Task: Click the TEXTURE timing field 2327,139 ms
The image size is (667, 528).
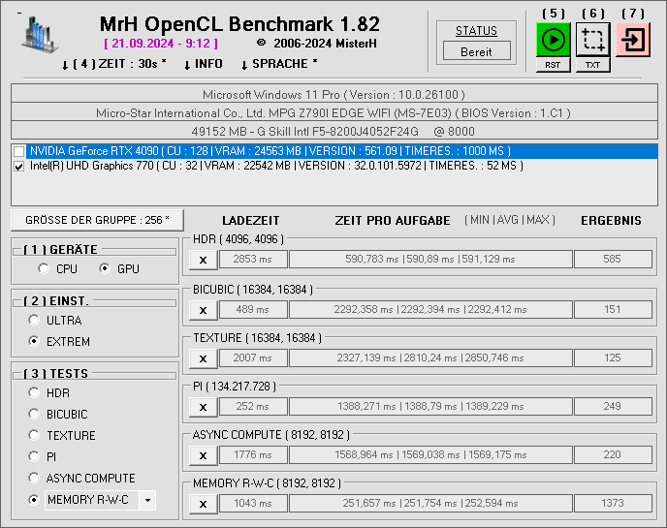Action: pyautogui.click(x=430, y=357)
